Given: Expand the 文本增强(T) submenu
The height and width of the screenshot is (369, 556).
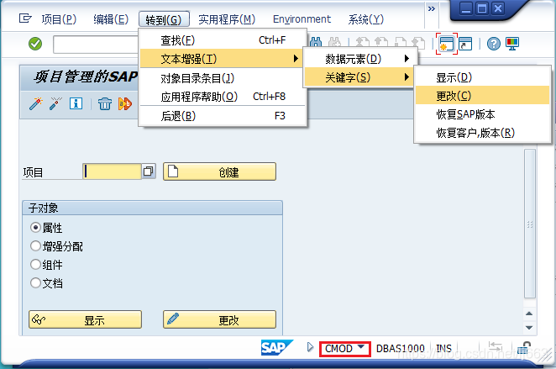Looking at the screenshot, I should click(x=221, y=59).
